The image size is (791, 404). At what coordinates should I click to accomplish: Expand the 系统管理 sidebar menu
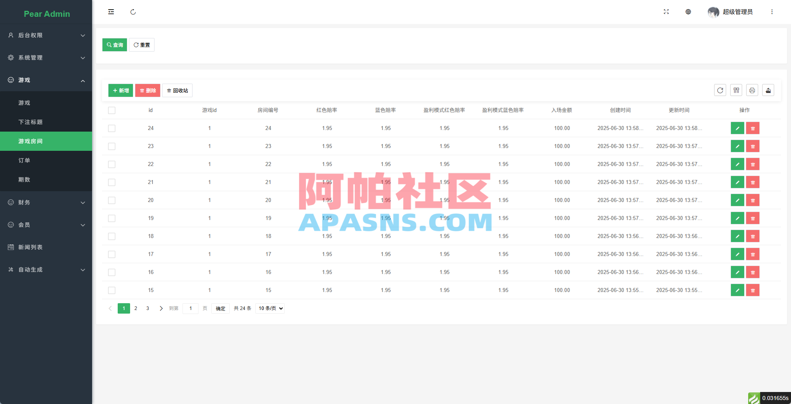point(46,58)
